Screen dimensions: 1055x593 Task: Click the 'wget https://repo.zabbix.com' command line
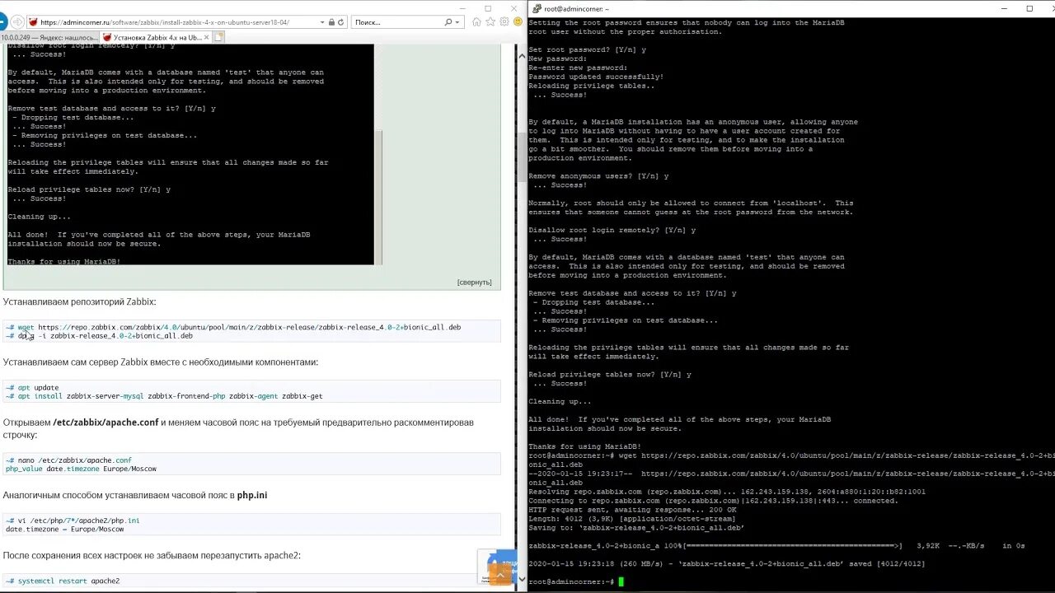[x=233, y=327]
